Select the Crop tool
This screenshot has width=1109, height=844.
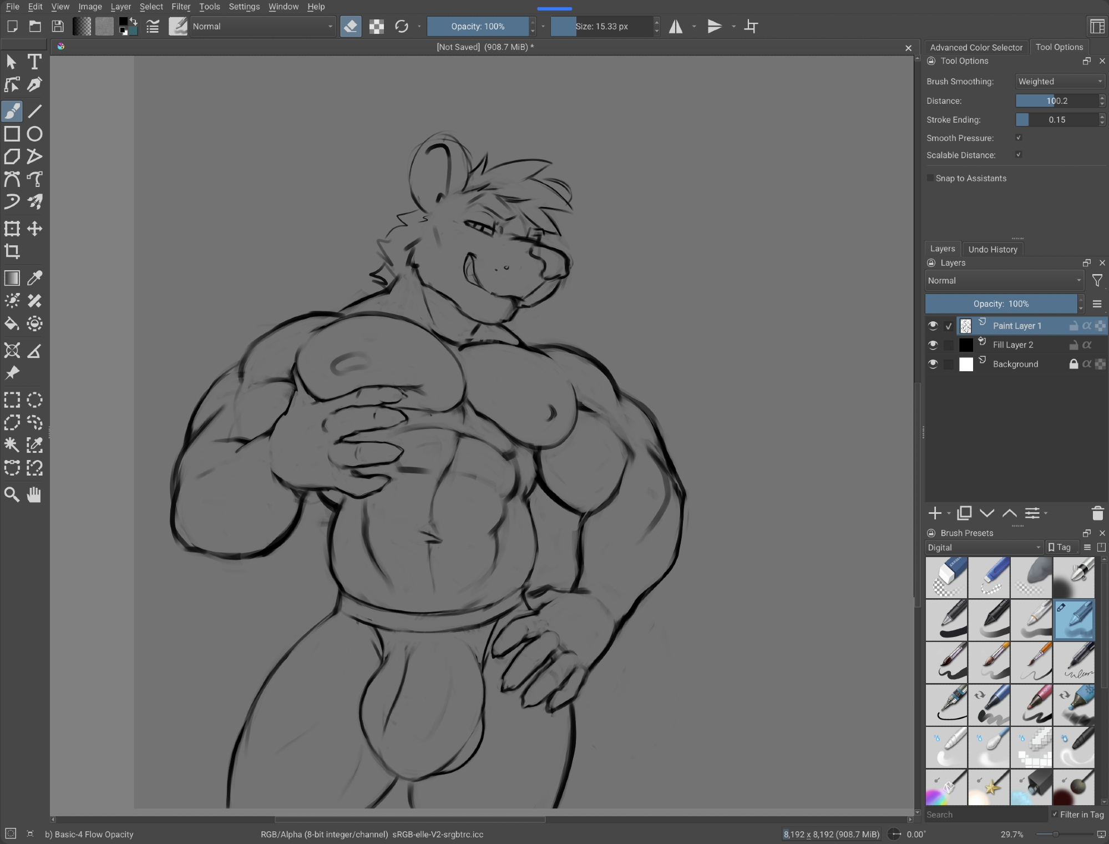click(x=12, y=251)
